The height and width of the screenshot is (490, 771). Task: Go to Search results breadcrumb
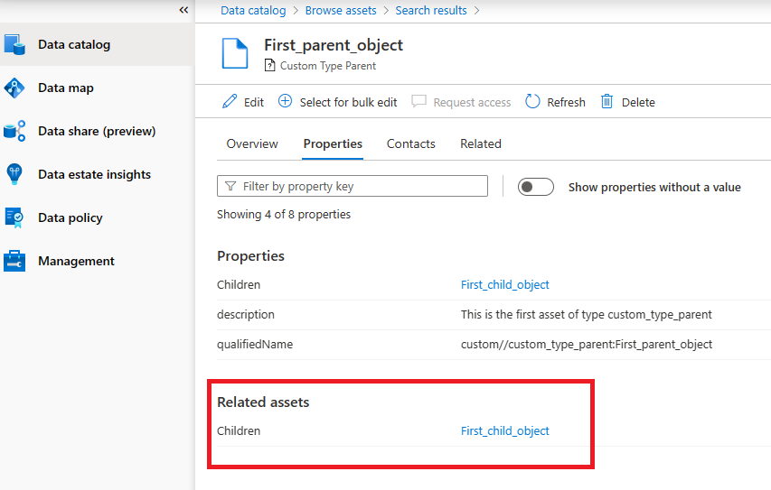coord(431,10)
